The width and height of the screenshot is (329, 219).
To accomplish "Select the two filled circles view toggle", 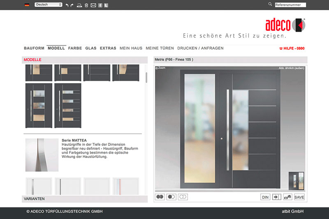I will [160, 197].
